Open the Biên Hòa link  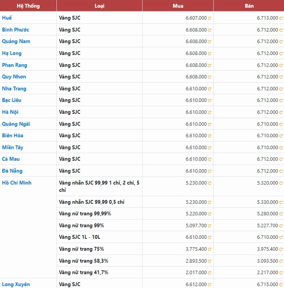click(x=12, y=136)
